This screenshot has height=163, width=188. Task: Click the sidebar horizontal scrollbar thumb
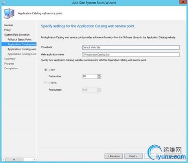coord(14,159)
